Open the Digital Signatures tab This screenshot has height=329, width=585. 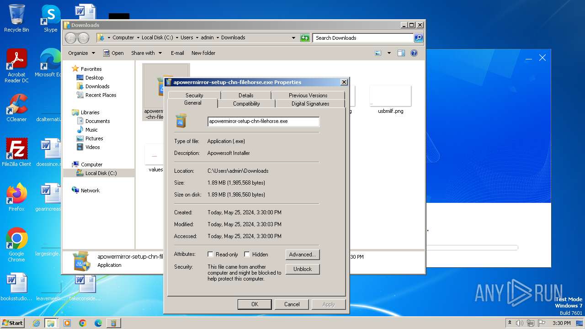[310, 104]
